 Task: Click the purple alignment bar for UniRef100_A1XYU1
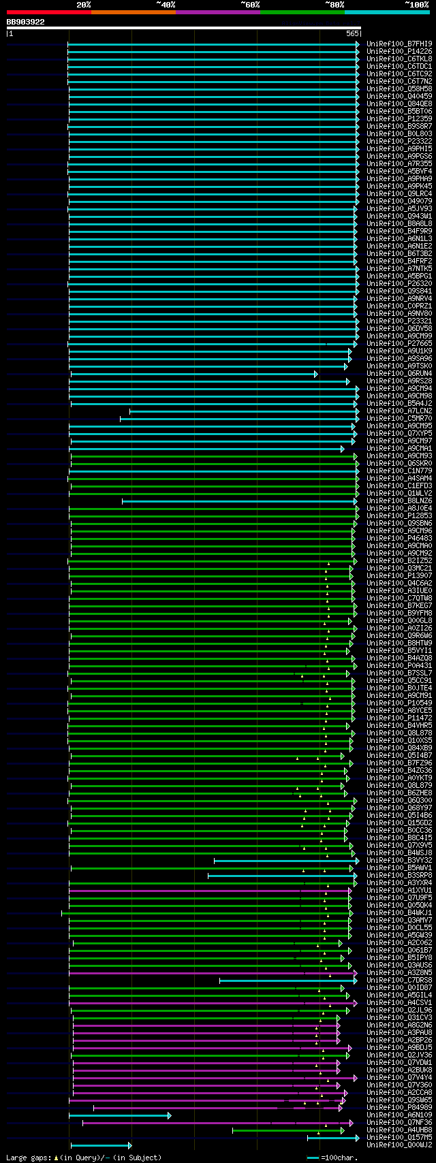[211, 890]
